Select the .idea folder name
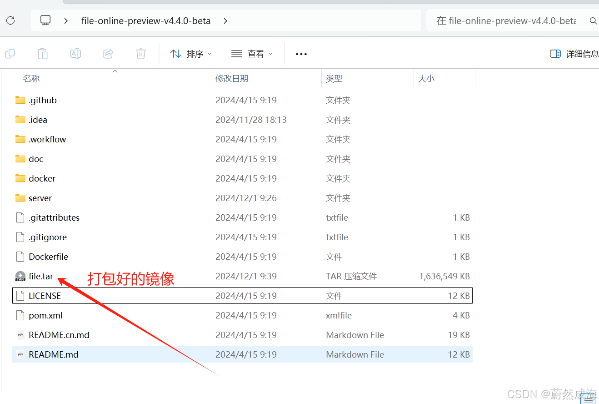The width and height of the screenshot is (599, 404). (x=38, y=120)
